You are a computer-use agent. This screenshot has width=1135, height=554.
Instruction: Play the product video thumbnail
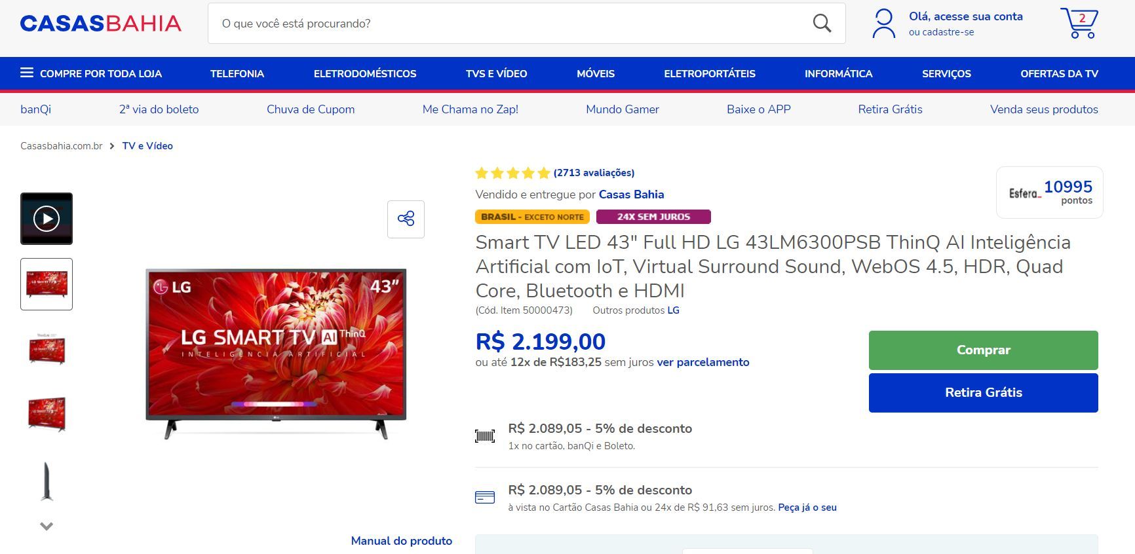pyautogui.click(x=47, y=219)
